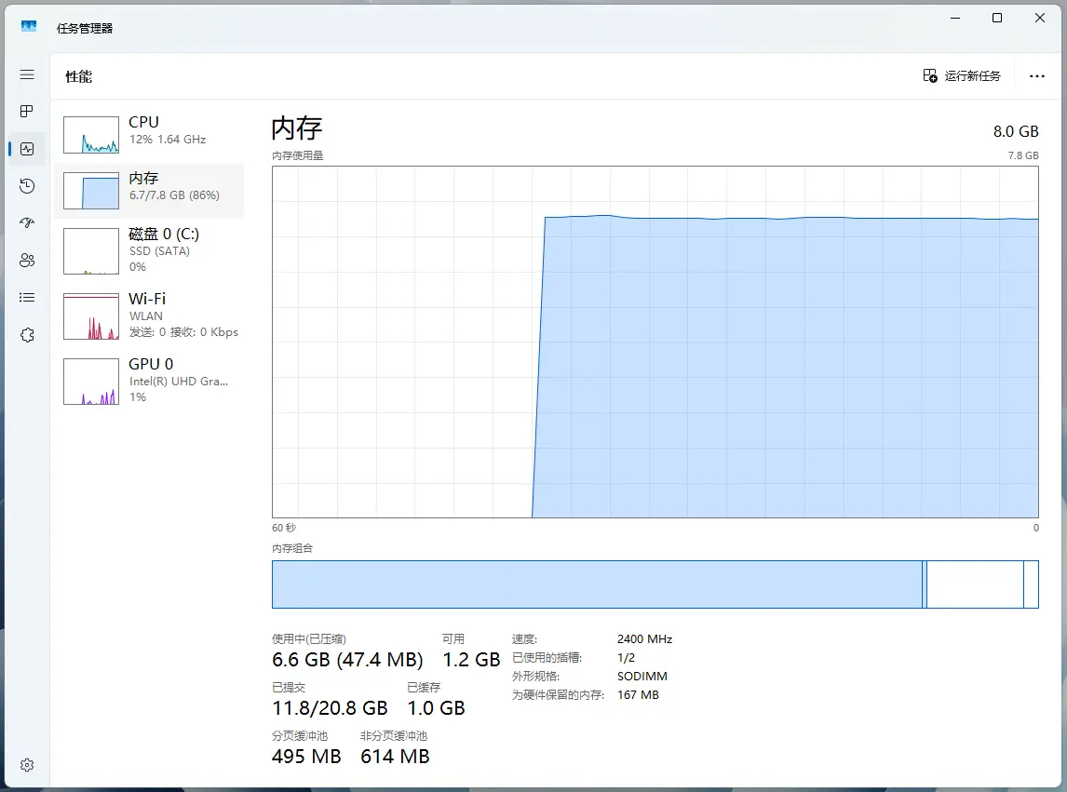The image size is (1067, 792).
Task: Click the 1.2 GB available value
Action: point(471,659)
